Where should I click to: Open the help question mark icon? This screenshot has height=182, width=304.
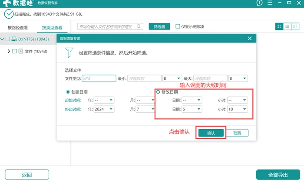[x=259, y=3]
